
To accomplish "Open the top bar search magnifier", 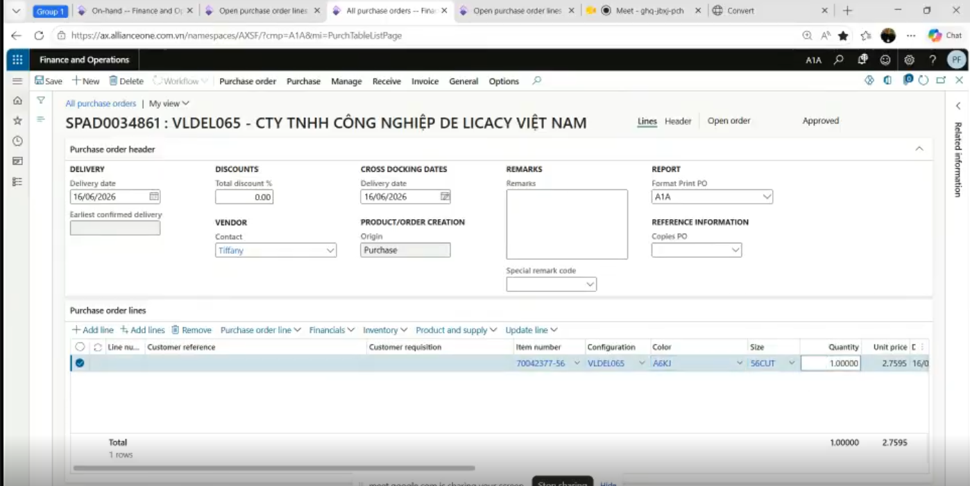I will [839, 60].
